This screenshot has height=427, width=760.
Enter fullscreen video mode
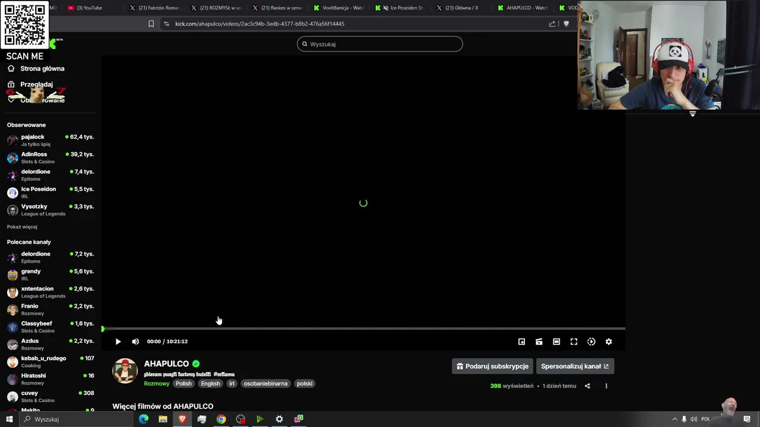coord(574,342)
